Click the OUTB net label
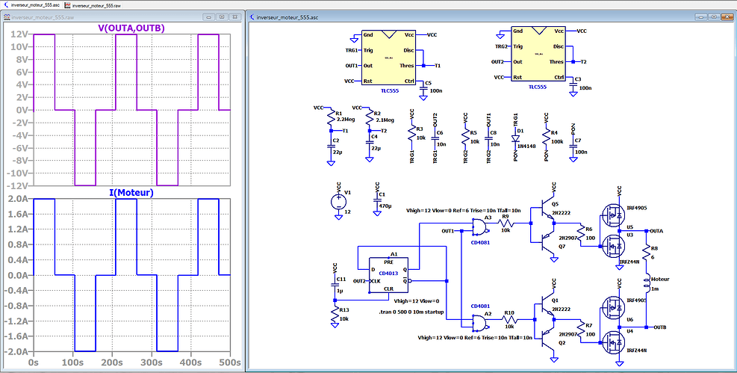 click(x=659, y=327)
